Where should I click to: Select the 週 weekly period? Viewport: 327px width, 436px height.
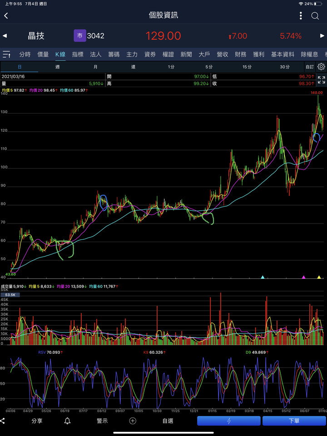coord(57,67)
